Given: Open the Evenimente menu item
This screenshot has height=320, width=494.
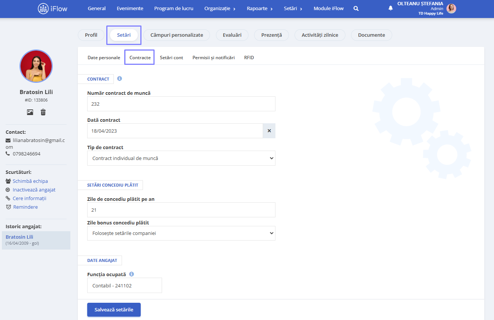Looking at the screenshot, I should click(130, 8).
